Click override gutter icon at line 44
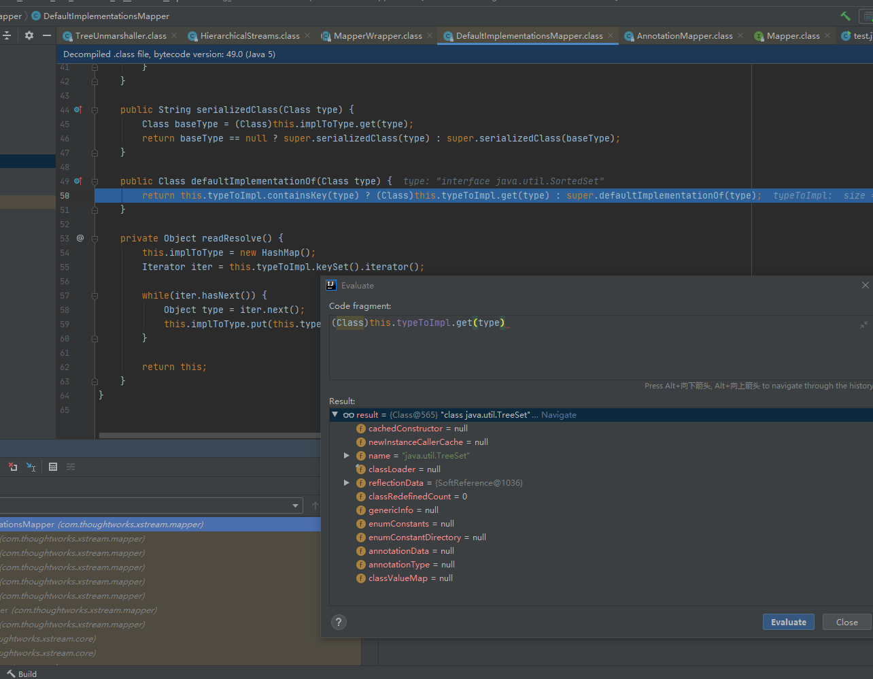This screenshot has height=679, width=873. click(78, 110)
